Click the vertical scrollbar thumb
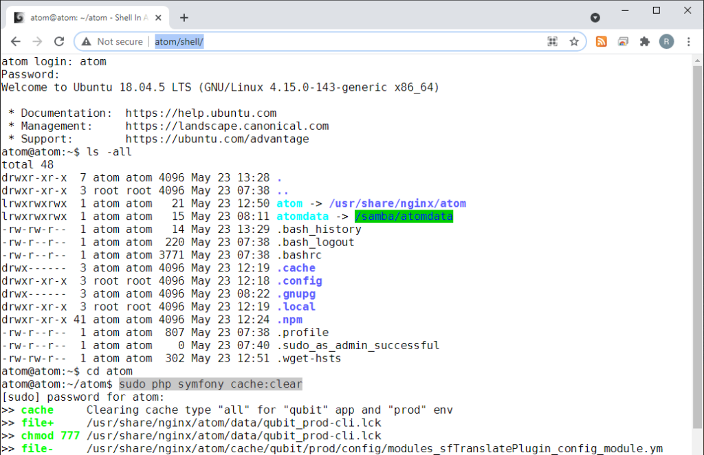The height and width of the screenshot is (455, 704). [x=697, y=247]
